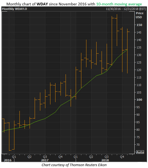Click the 75 price axis label
The height and width of the screenshot is (168, 148).
pos(138,137)
